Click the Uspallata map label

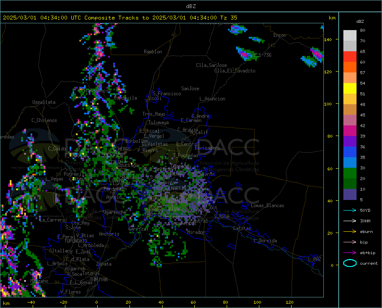pyautogui.click(x=44, y=102)
